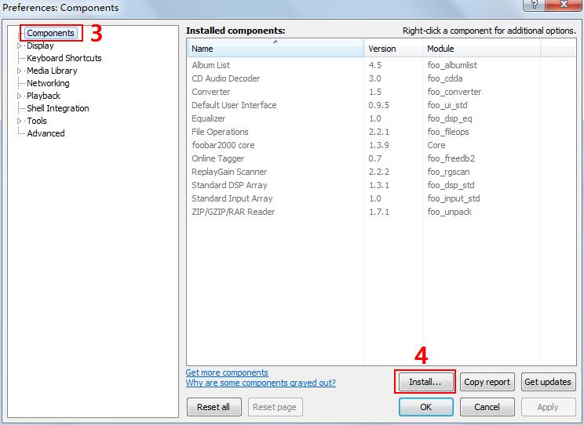Viewport: 584px width, 425px height.
Task: Open Keyboard Shortcuts preferences page
Action: click(x=64, y=58)
